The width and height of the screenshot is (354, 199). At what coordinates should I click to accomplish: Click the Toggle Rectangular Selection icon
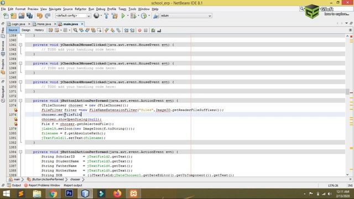pos(99,30)
